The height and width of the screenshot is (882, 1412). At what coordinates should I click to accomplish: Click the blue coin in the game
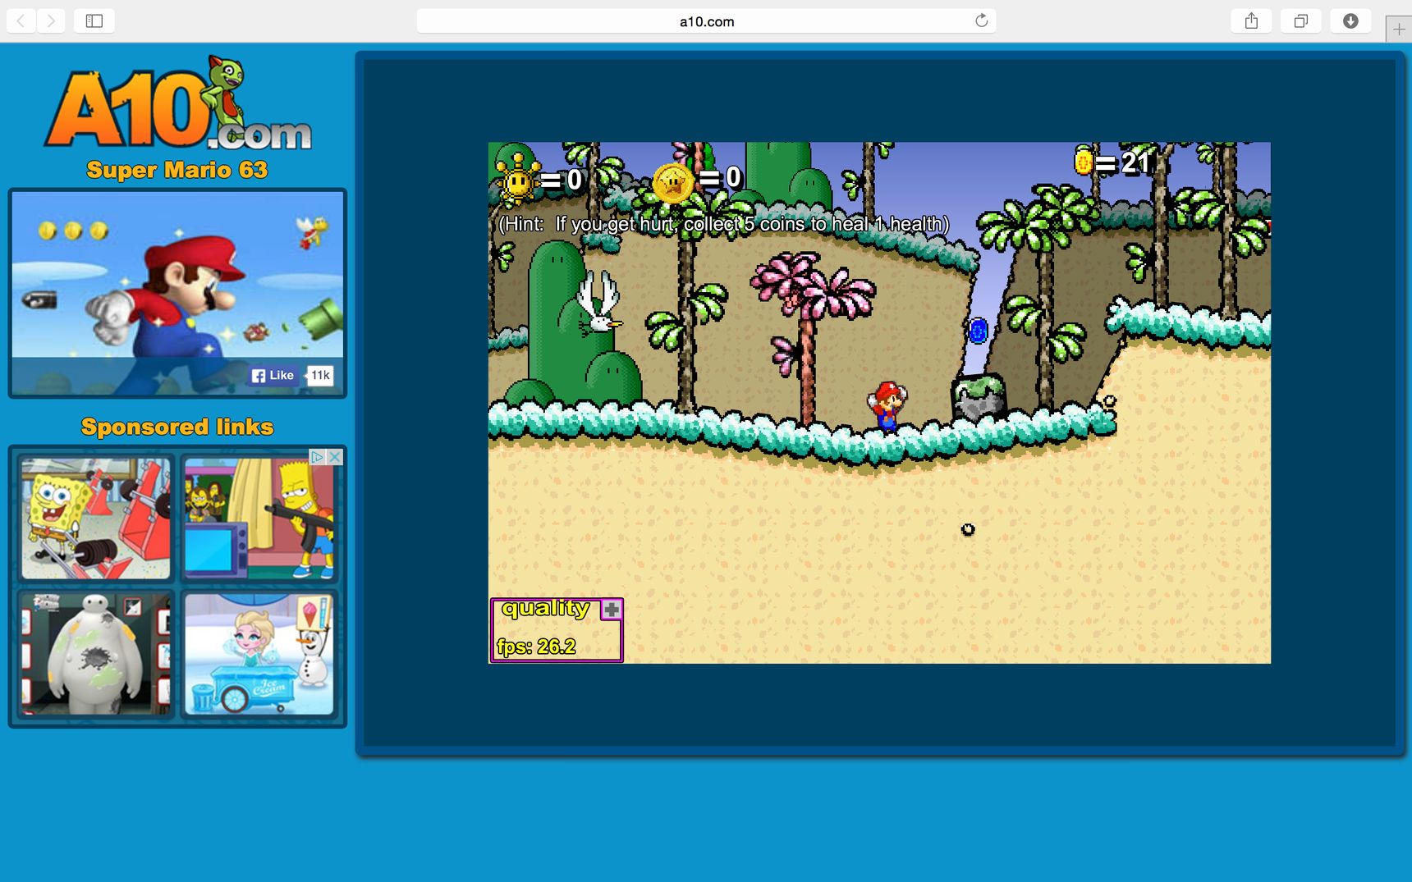coord(978,331)
